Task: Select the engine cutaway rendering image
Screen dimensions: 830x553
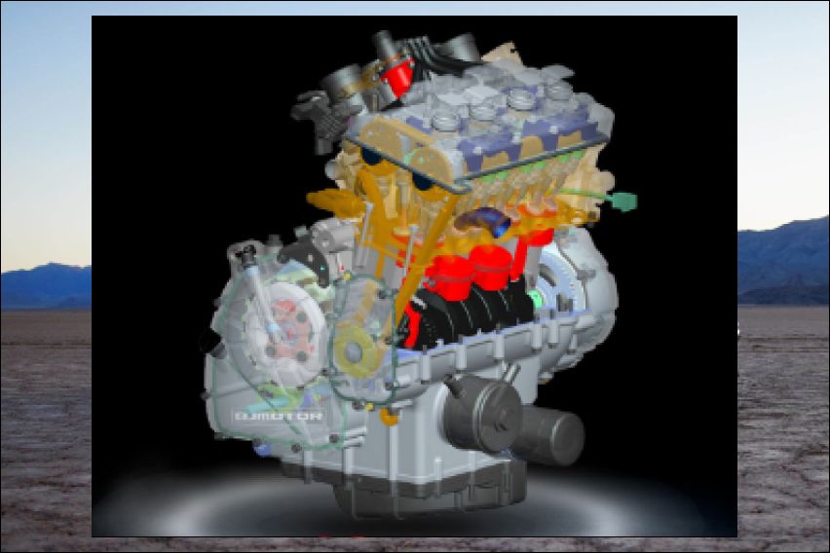Action: pyautogui.click(x=414, y=276)
